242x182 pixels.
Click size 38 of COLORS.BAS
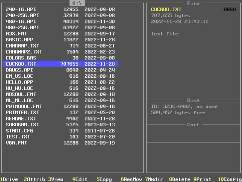coord(75,58)
